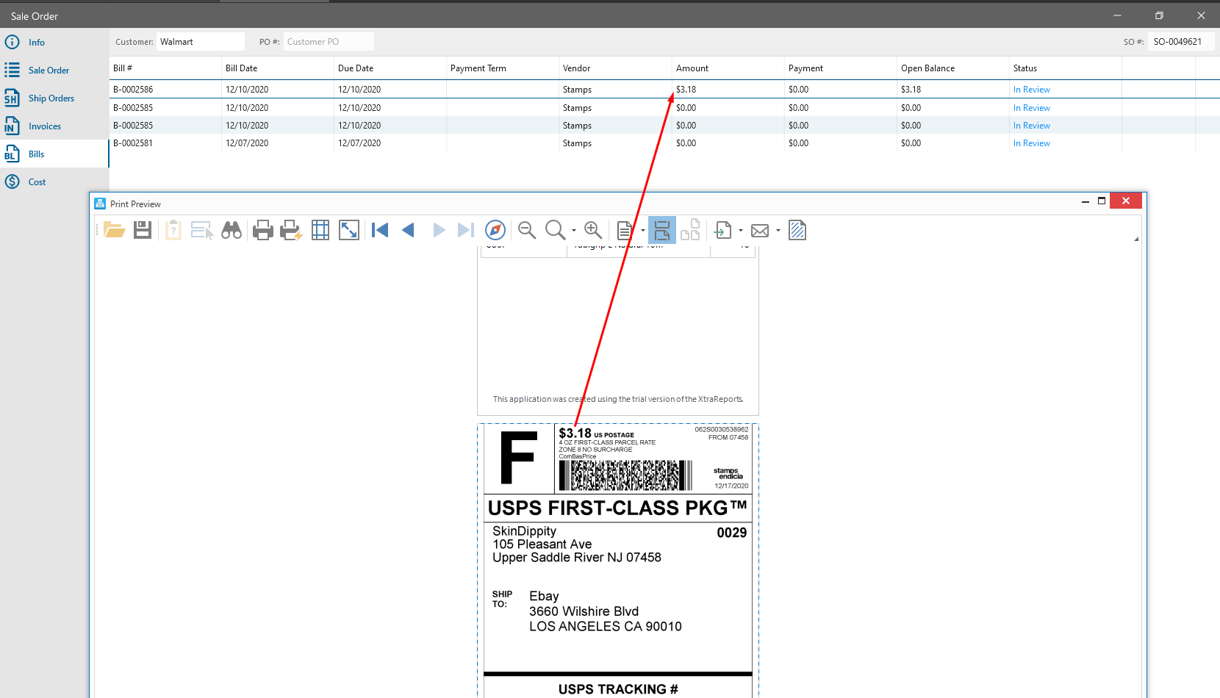Open a document in Print Preview
1220x698 pixels.
tap(114, 230)
